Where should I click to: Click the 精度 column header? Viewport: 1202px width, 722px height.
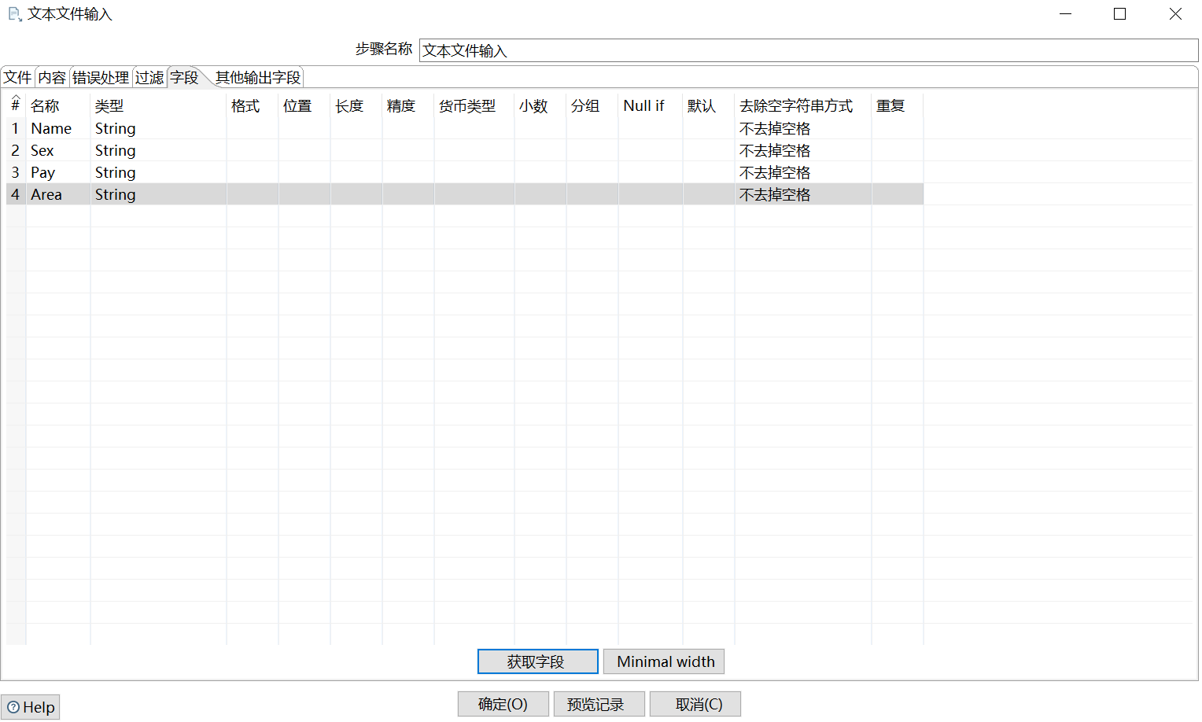[x=408, y=105]
